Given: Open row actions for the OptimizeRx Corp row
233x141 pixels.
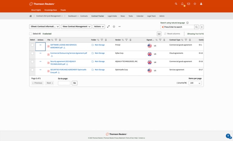Looking at the screenshot, I should (x=40, y=70).
